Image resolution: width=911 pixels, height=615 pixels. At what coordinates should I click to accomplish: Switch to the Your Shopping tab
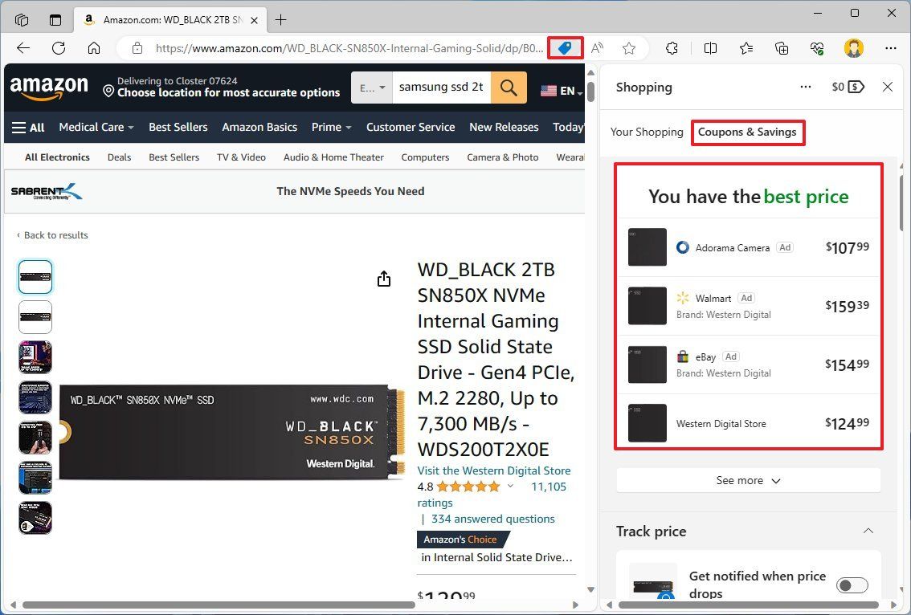coord(647,132)
